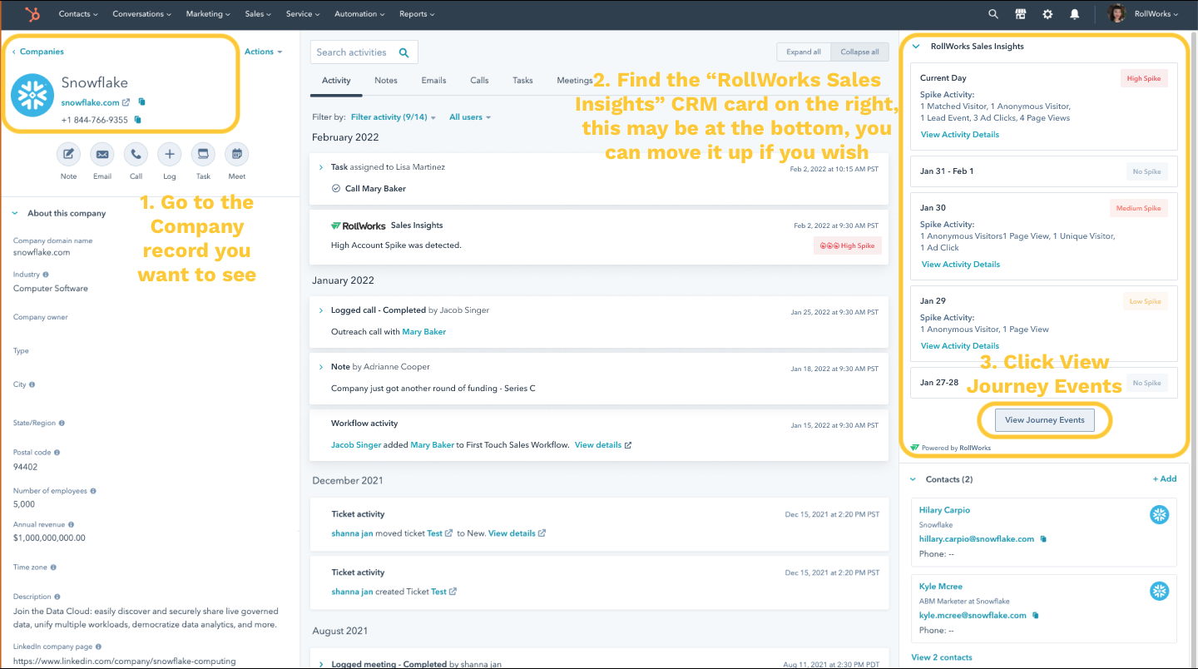Select the Expand all toggle
The width and height of the screenshot is (1198, 669).
804,52
